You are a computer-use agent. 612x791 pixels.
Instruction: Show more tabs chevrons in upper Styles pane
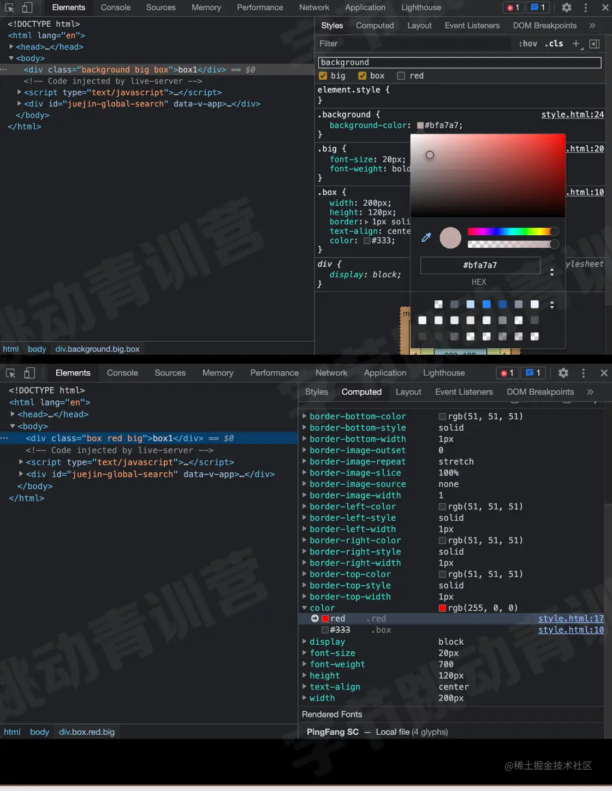pyautogui.click(x=592, y=26)
